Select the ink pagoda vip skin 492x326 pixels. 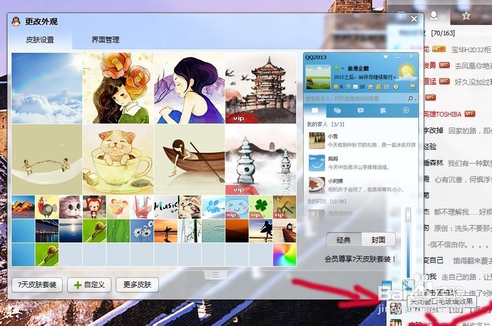click(x=260, y=88)
